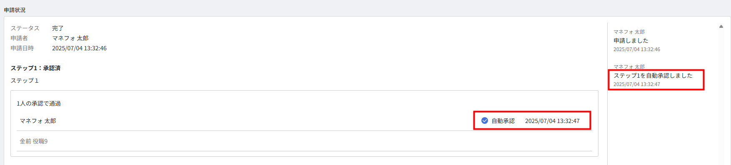This screenshot has height=165, width=731.
Task: Click the blue auto-approval checkmark icon
Action: click(x=485, y=121)
